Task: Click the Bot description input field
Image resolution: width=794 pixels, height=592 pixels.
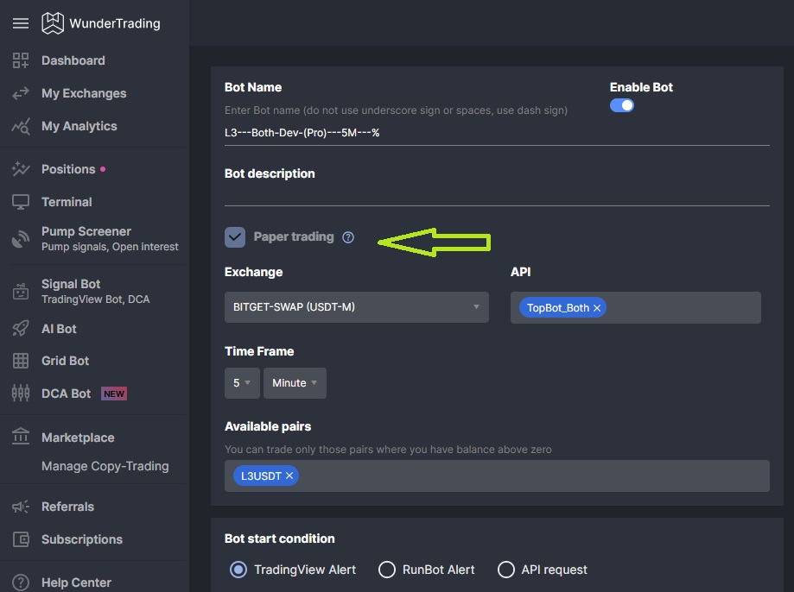Action: [x=496, y=195]
